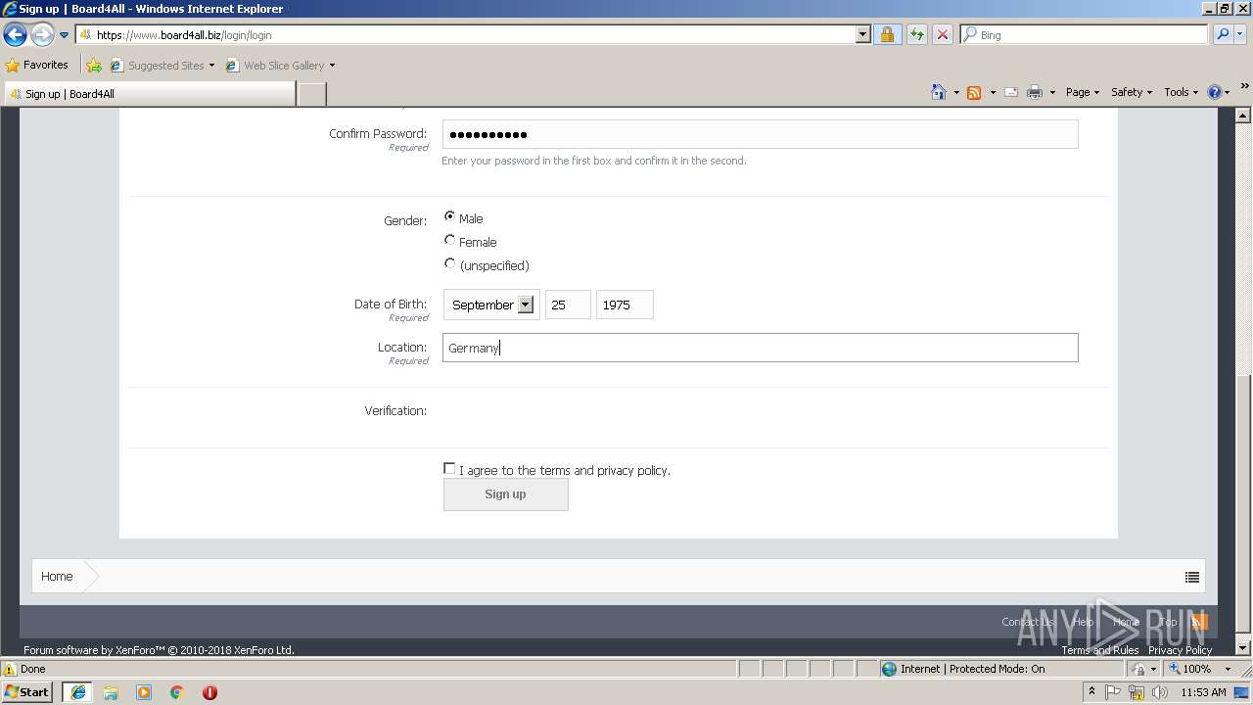
Task: Select the (unspecified) gender radio button
Action: pos(449,263)
